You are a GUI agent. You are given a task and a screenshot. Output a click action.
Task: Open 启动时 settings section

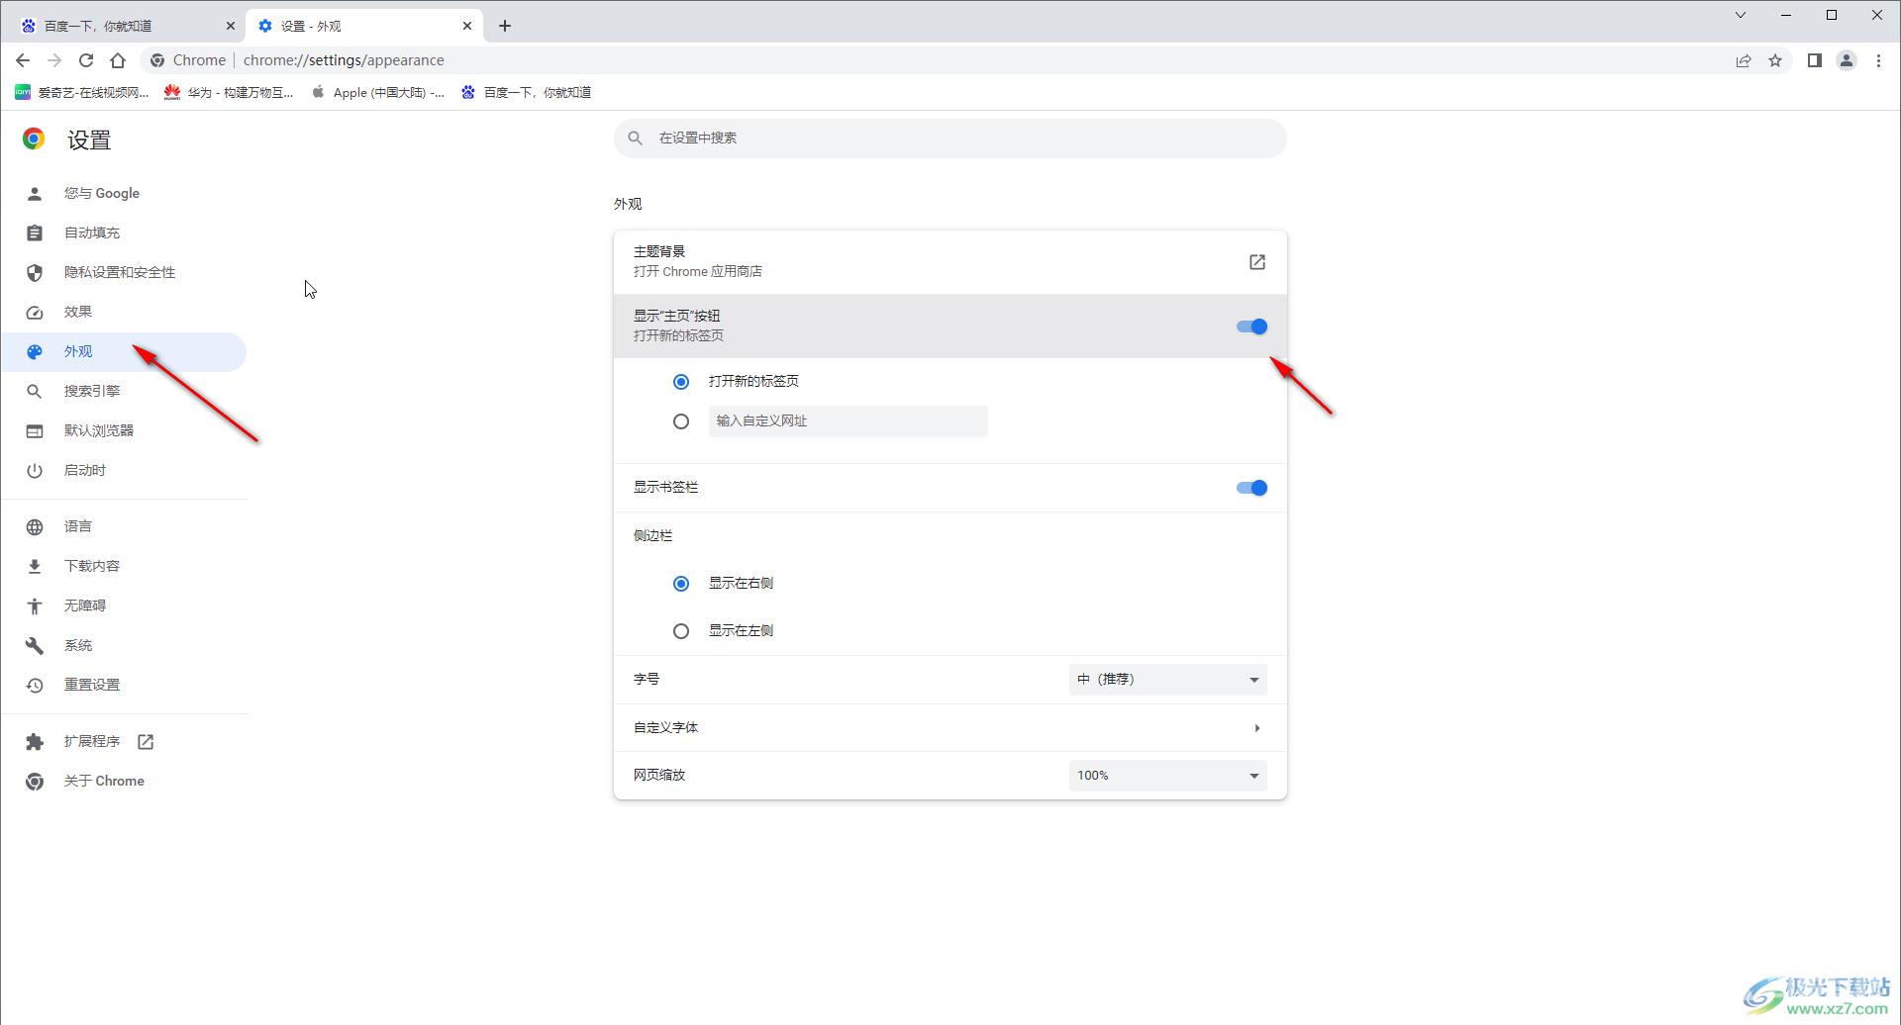124,470
